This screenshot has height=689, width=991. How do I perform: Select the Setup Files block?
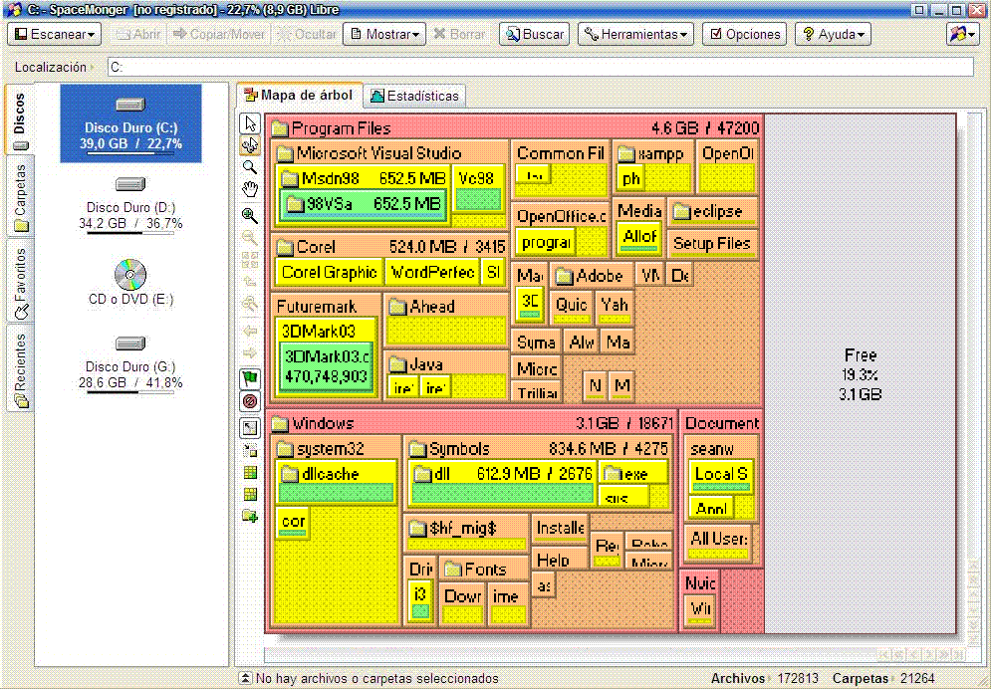(x=712, y=244)
